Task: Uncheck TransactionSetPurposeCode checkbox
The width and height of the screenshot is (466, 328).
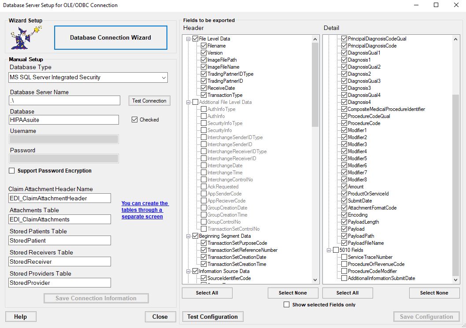Action: point(203,243)
